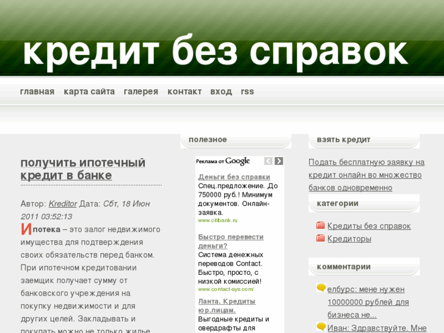Click folder icon beside Кредиторы
The width and height of the screenshot is (444, 333).
320,238
